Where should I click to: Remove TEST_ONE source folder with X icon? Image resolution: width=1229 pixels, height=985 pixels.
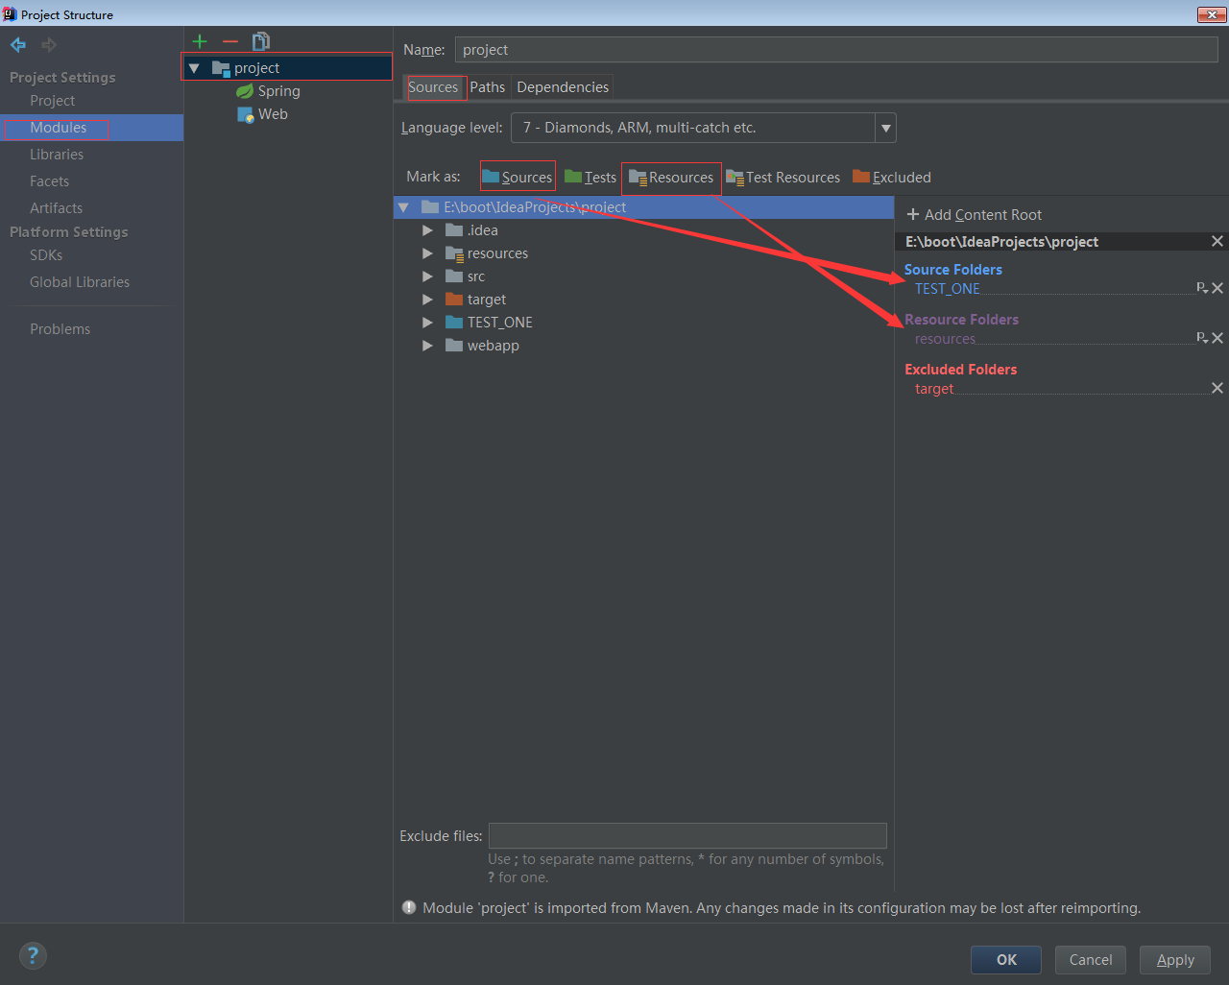[1217, 288]
